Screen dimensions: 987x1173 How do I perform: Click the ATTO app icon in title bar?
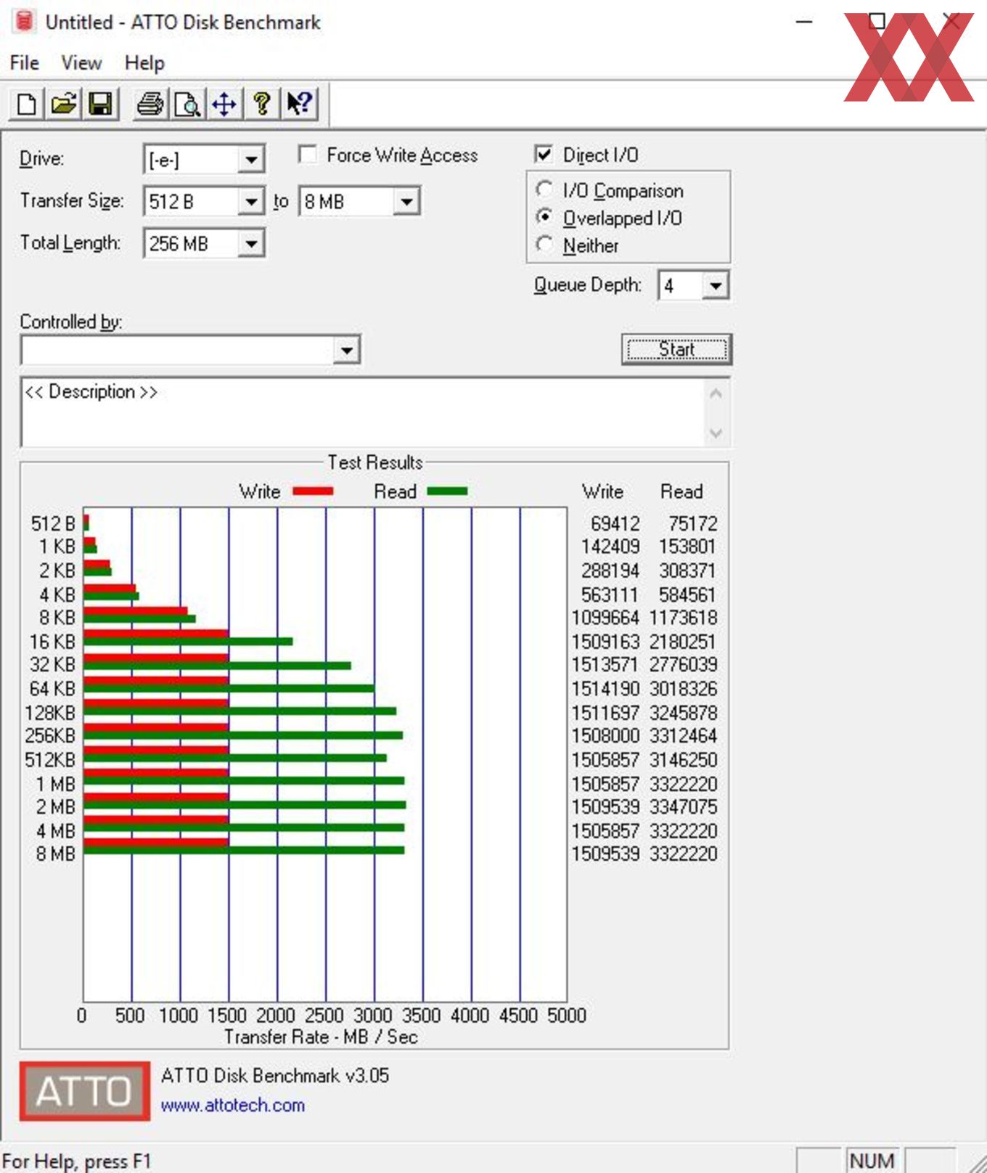[24, 21]
